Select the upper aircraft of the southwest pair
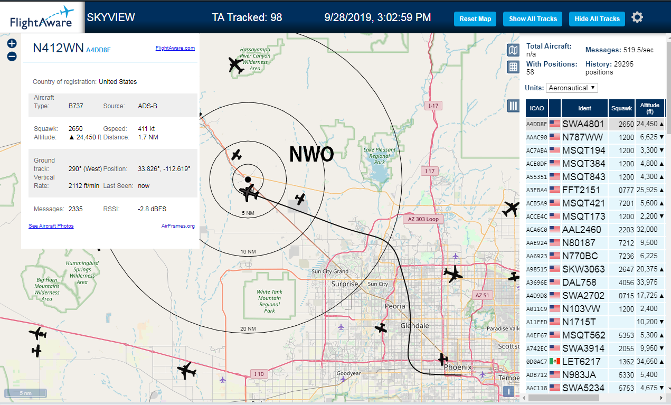Viewport: 671px width, 405px height. (37, 334)
